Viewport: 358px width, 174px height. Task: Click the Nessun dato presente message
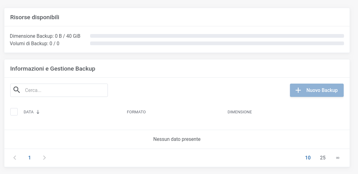(x=177, y=139)
